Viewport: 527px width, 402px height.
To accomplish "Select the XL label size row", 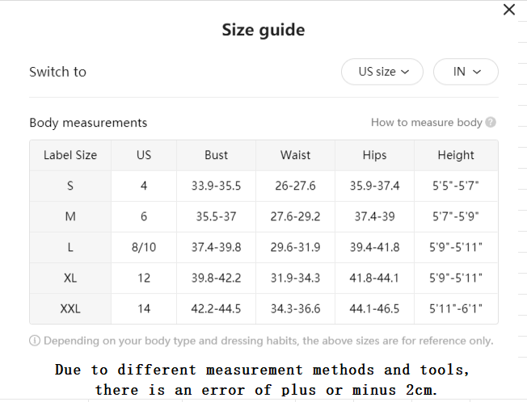I will pyautogui.click(x=263, y=278).
